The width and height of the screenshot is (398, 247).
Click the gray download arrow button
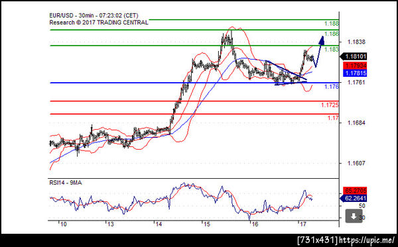354,216
